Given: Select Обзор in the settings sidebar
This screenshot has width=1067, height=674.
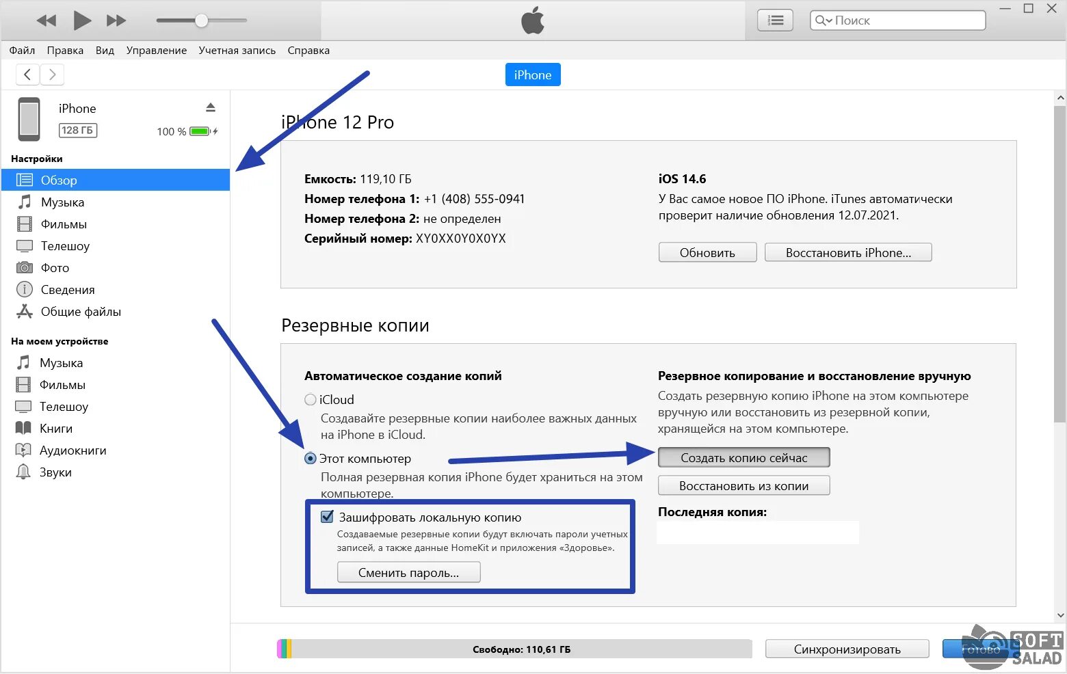Looking at the screenshot, I should pyautogui.click(x=115, y=180).
